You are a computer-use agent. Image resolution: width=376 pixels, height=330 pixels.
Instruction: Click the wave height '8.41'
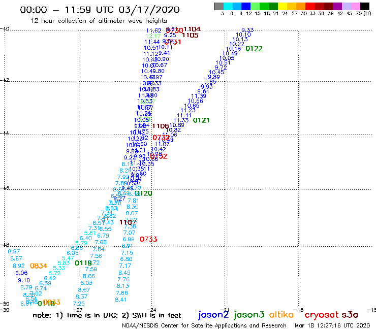point(120,300)
